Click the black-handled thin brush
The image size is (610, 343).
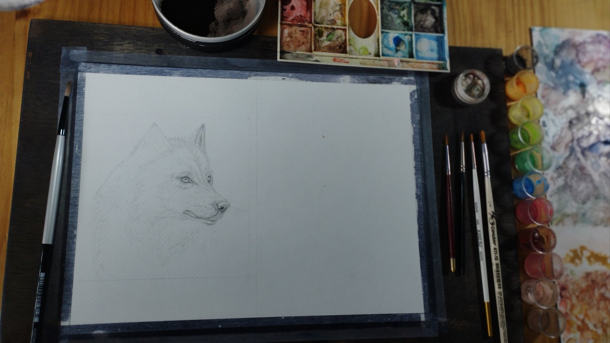[462, 203]
